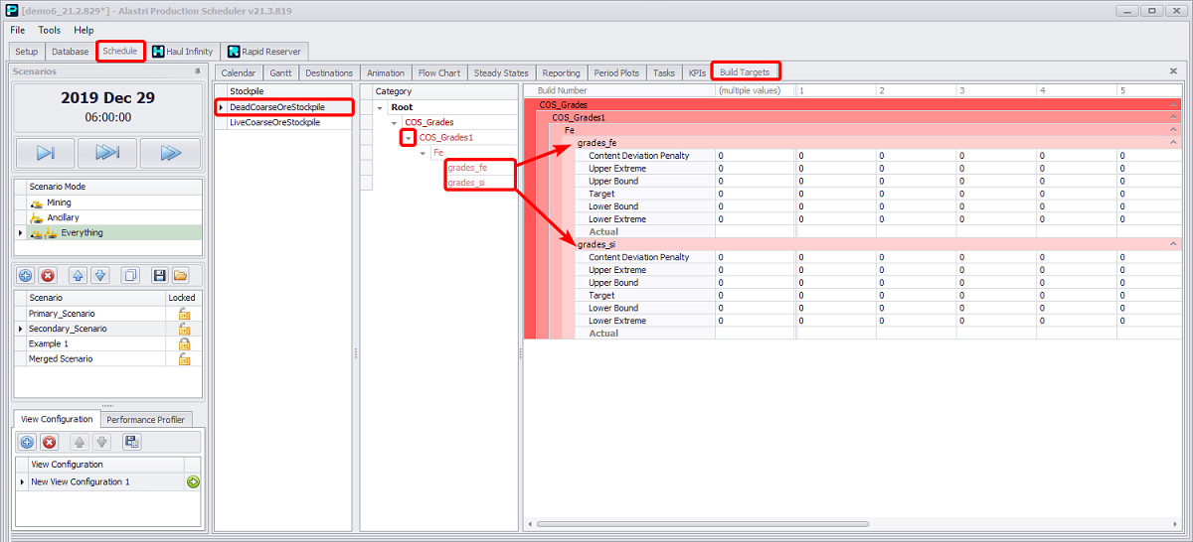Run to next event with middle playback button

click(x=107, y=153)
